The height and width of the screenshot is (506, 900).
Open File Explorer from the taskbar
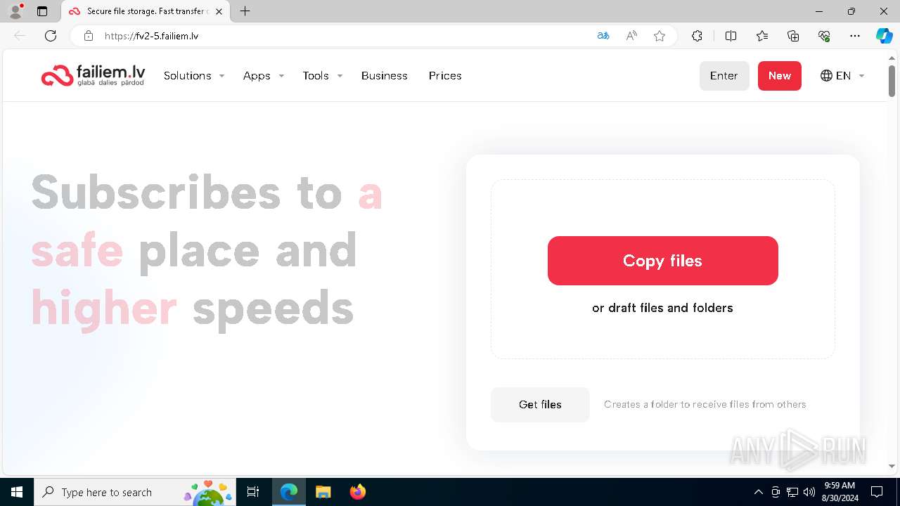[323, 492]
